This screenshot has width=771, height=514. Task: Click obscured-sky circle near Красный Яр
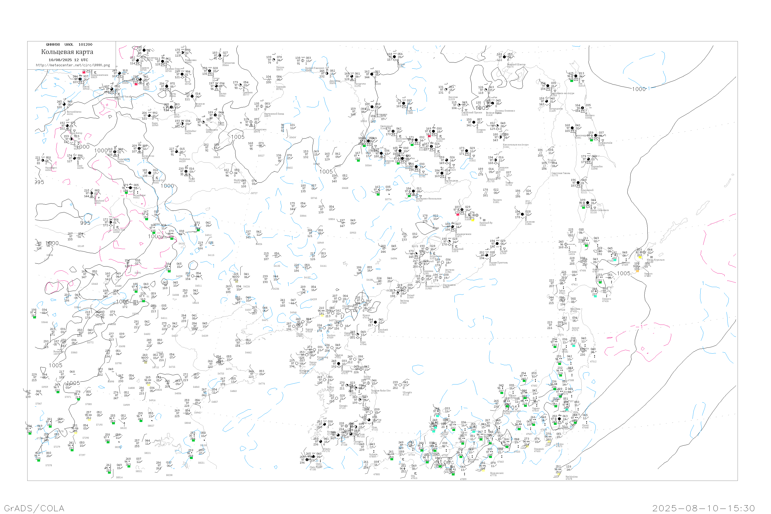tap(477, 215)
